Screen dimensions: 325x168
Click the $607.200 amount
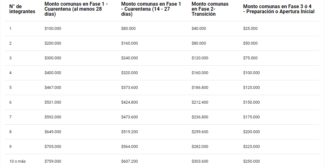[x=129, y=161]
